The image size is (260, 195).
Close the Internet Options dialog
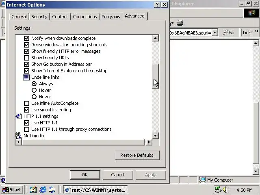pyautogui.click(x=165, y=4)
